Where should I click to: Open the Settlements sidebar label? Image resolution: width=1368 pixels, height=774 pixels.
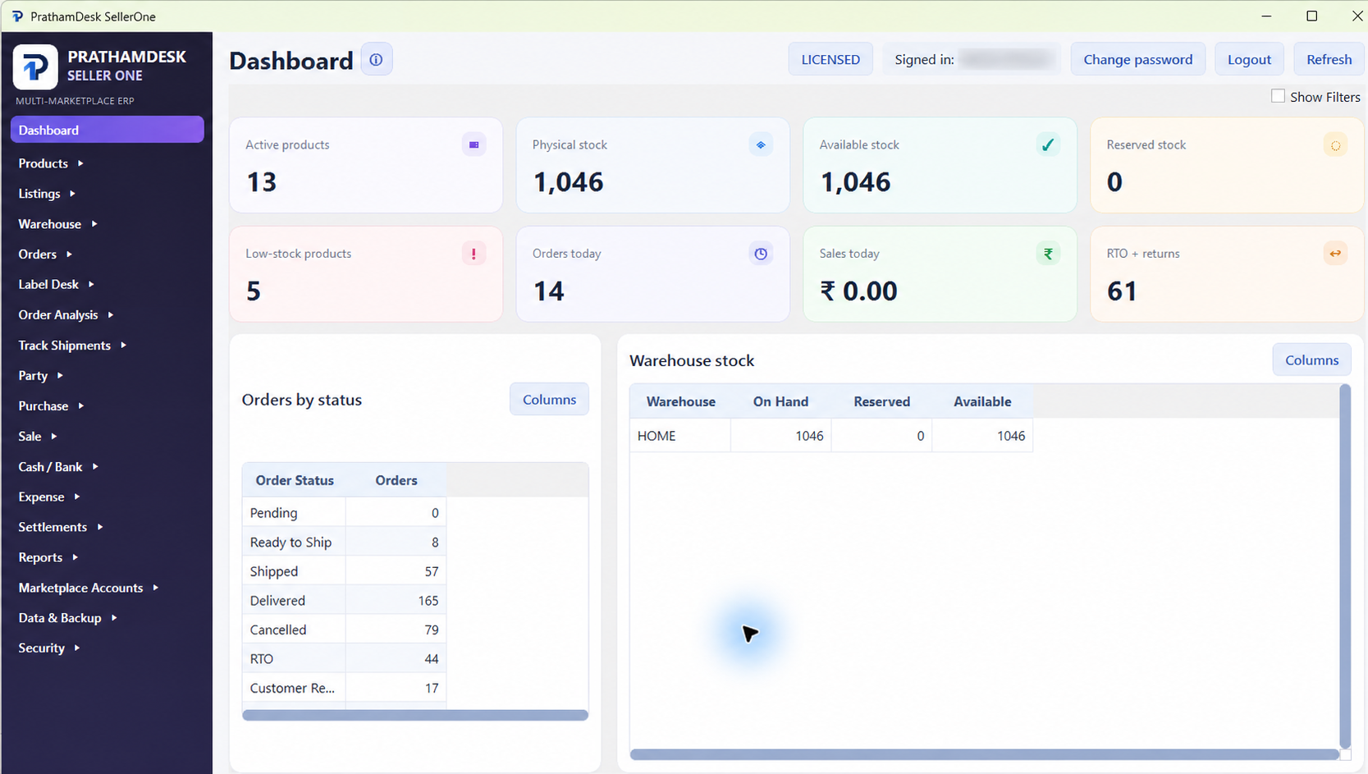(53, 527)
